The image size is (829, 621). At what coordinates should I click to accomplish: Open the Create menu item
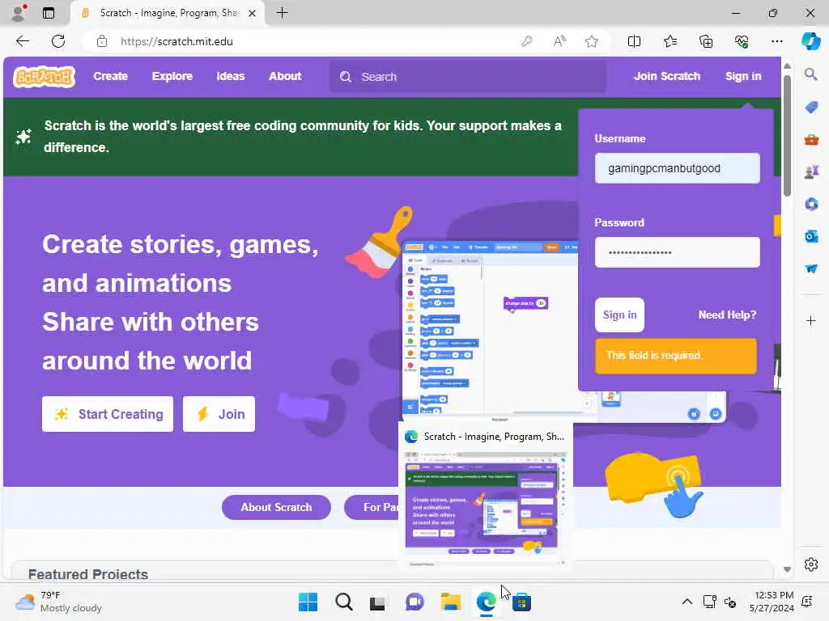(x=110, y=77)
